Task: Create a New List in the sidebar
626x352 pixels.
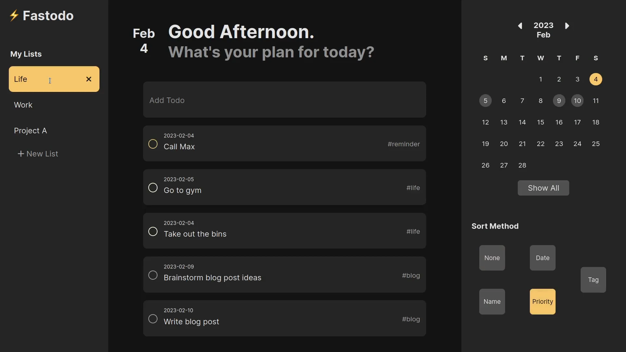Action: pyautogui.click(x=38, y=154)
